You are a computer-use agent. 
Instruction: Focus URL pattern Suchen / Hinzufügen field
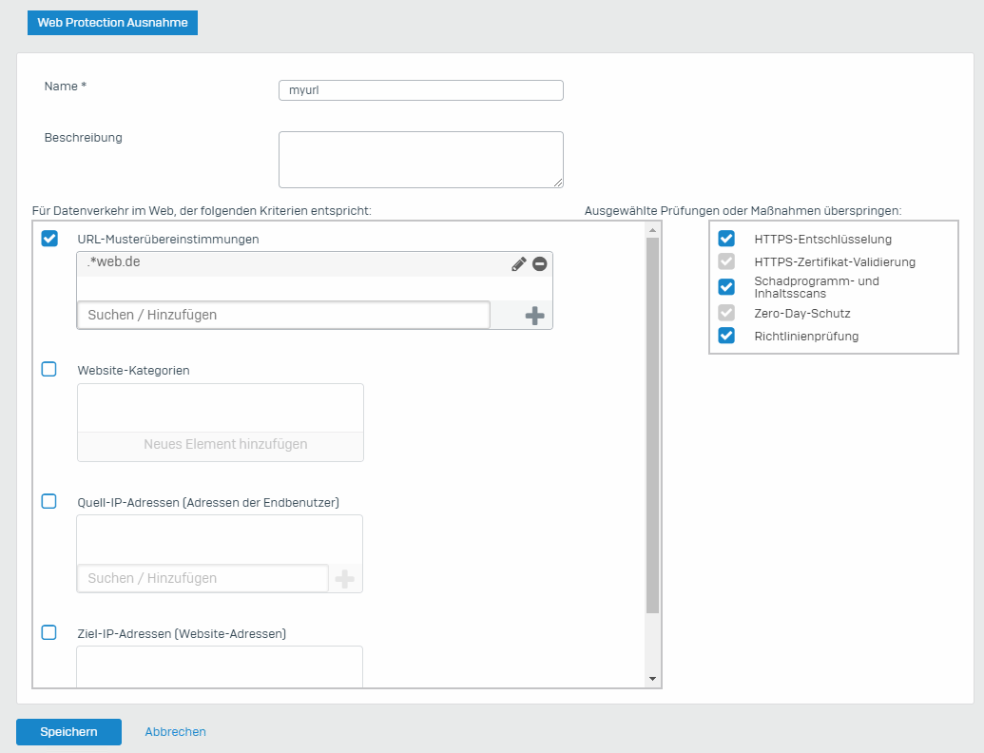tap(283, 315)
